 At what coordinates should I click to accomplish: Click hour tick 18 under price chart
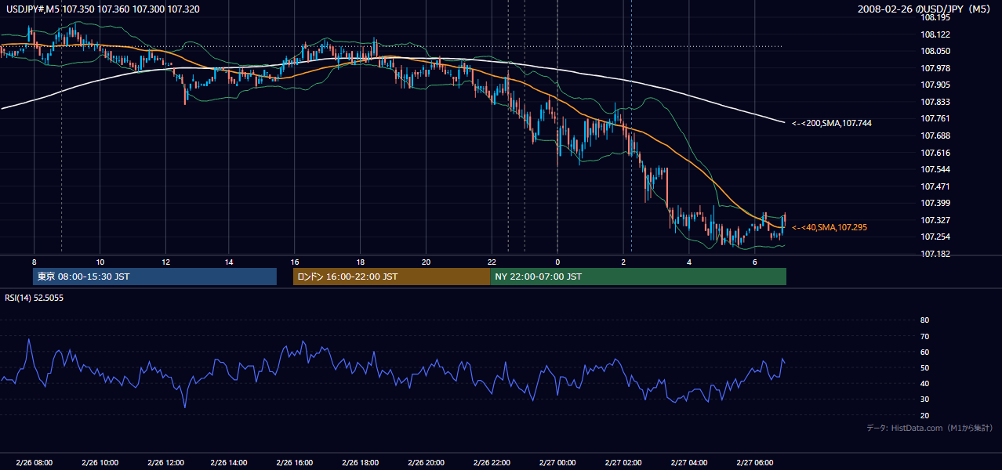tap(361, 262)
